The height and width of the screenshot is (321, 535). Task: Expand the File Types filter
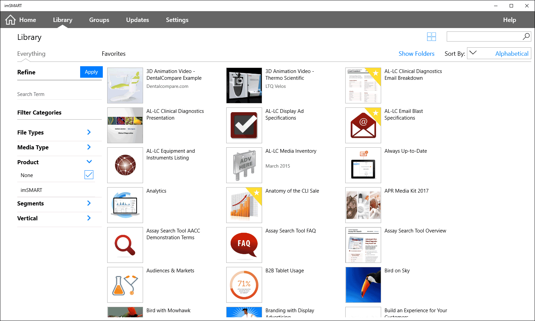[89, 132]
